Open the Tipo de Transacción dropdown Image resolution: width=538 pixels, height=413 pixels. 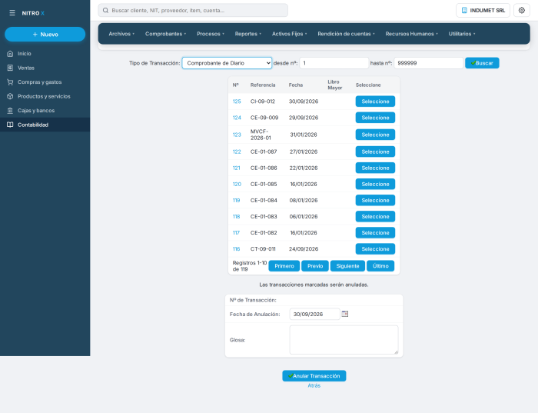pos(227,63)
